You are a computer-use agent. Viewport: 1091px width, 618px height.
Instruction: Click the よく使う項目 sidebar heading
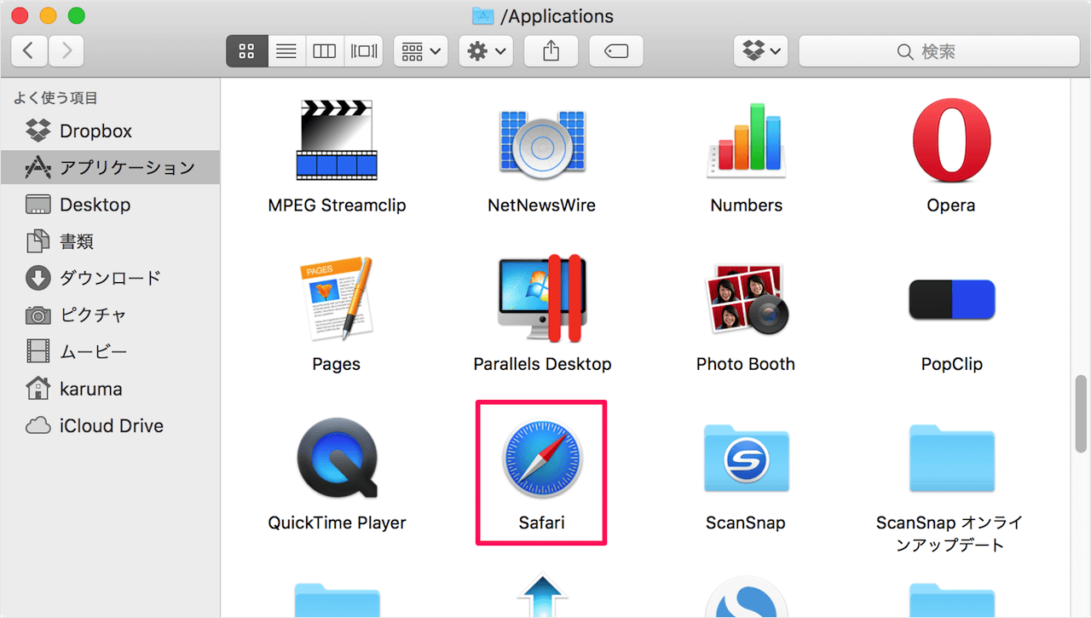pos(55,98)
